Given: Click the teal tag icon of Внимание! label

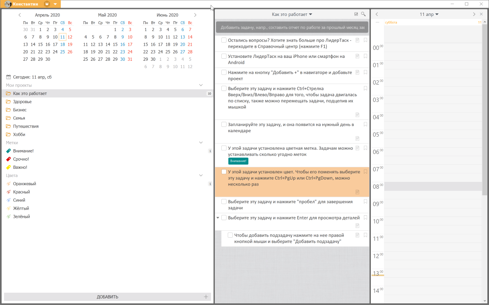Looking at the screenshot, I should pos(9,151).
